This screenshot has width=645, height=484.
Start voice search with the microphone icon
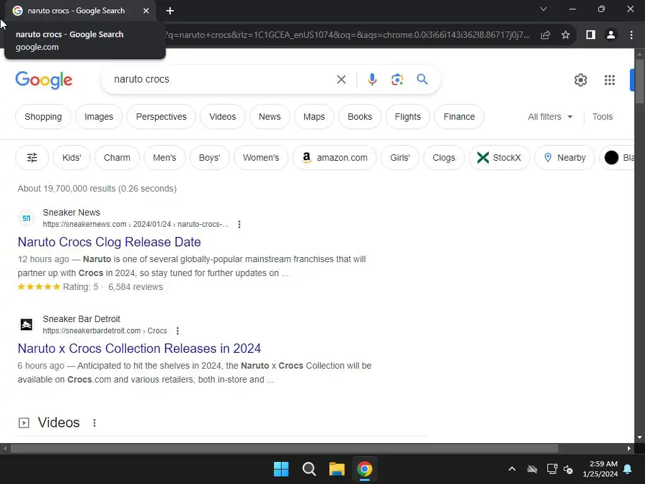(372, 79)
